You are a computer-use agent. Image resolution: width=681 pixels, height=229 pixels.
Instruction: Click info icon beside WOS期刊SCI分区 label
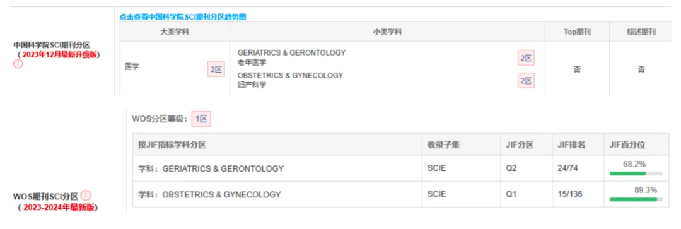[86, 196]
